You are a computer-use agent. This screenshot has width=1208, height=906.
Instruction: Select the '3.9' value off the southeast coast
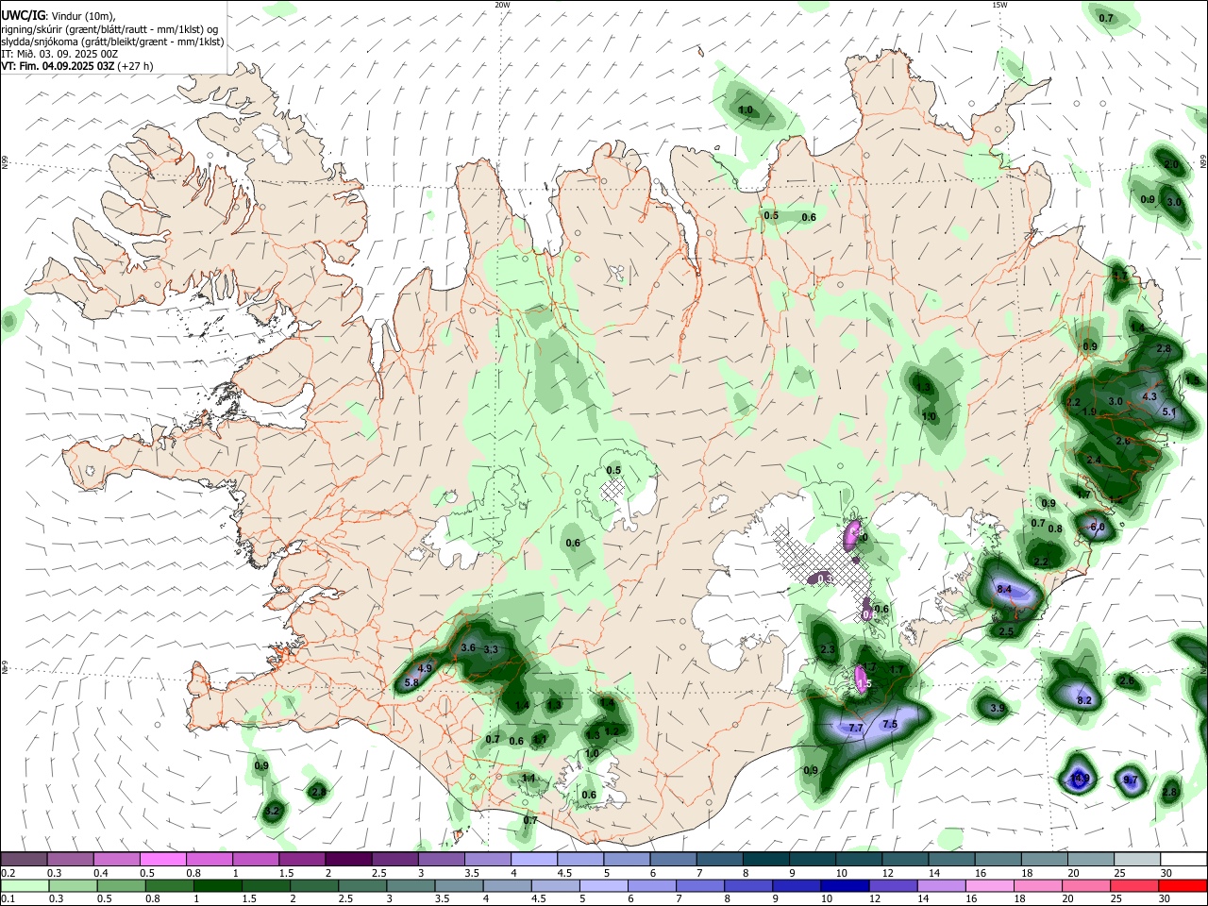click(998, 708)
